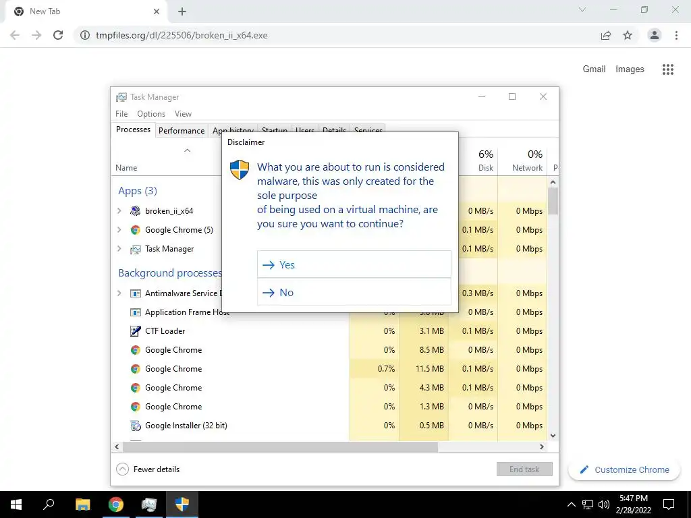Switch to the Details tab
Image resolution: width=691 pixels, height=518 pixels.
pyautogui.click(x=334, y=129)
